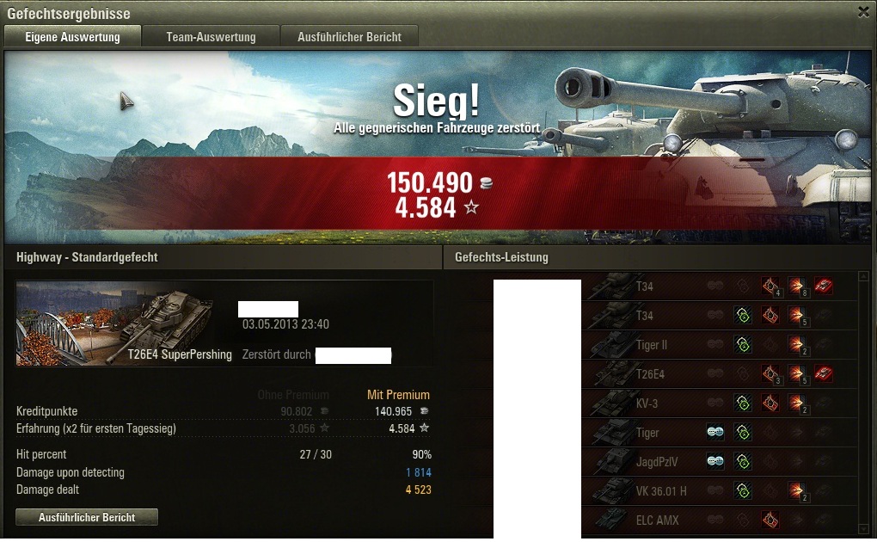The image size is (877, 542).
Task: Click the damage icon showing 8 hits
Action: 797,286
